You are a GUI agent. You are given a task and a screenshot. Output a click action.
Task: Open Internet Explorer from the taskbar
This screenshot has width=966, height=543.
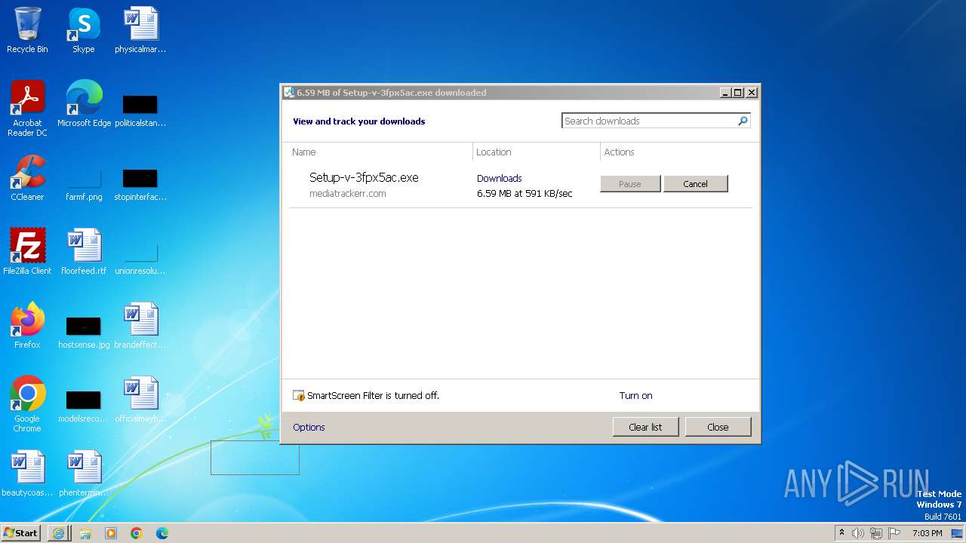pos(58,533)
